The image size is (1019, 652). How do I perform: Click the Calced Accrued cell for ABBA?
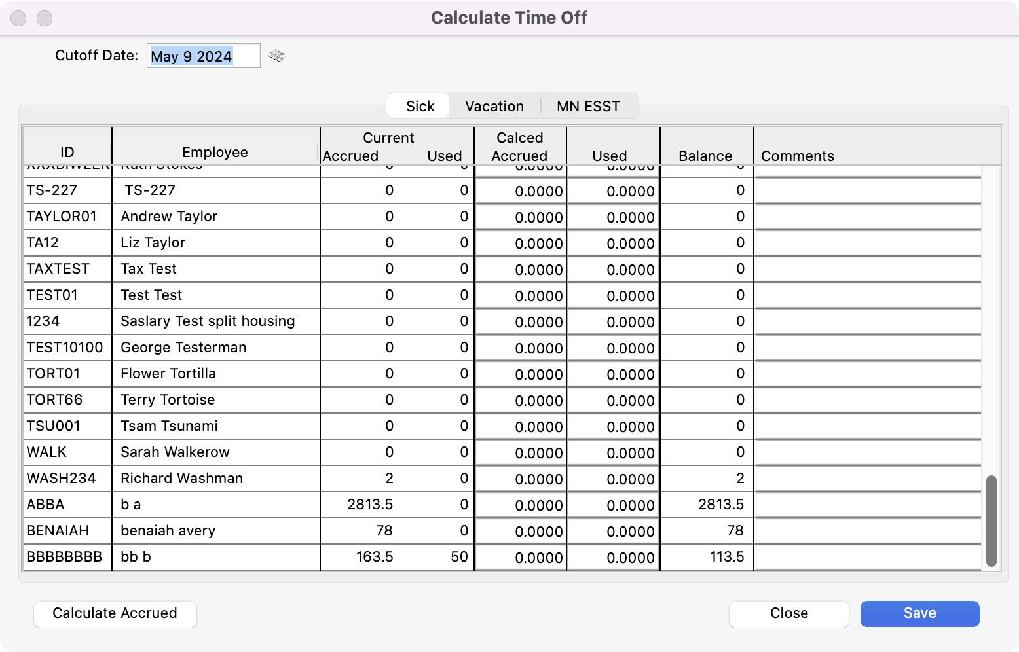521,505
